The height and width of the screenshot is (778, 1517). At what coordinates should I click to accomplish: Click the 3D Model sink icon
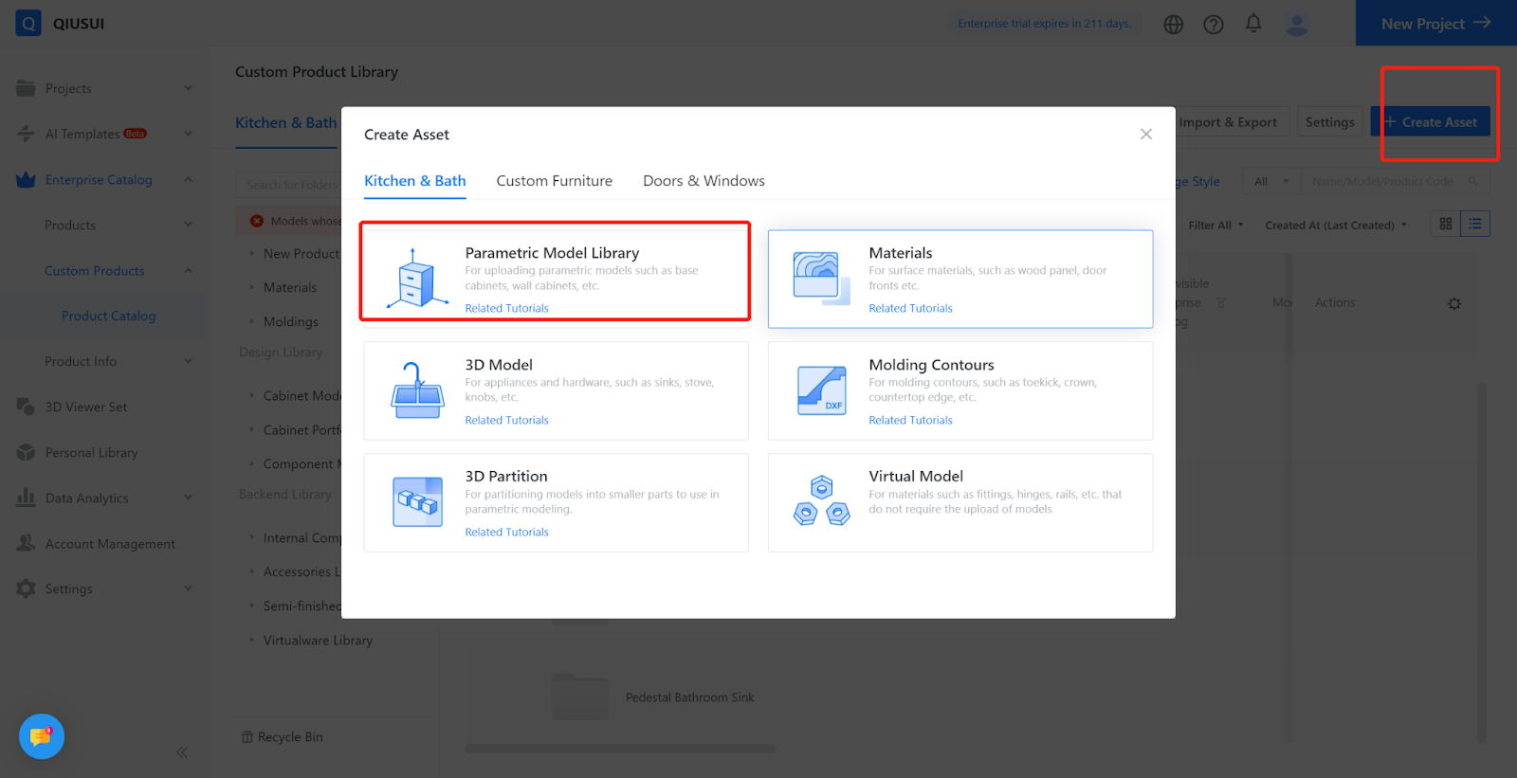pyautogui.click(x=417, y=390)
